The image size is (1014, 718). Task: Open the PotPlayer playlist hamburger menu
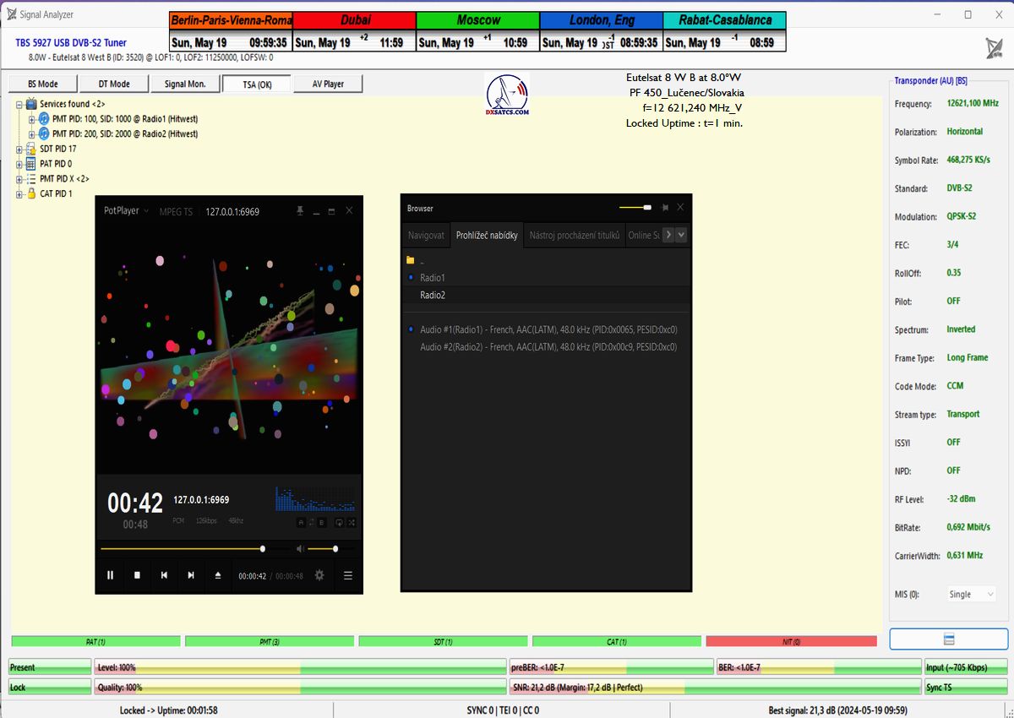[x=347, y=575]
